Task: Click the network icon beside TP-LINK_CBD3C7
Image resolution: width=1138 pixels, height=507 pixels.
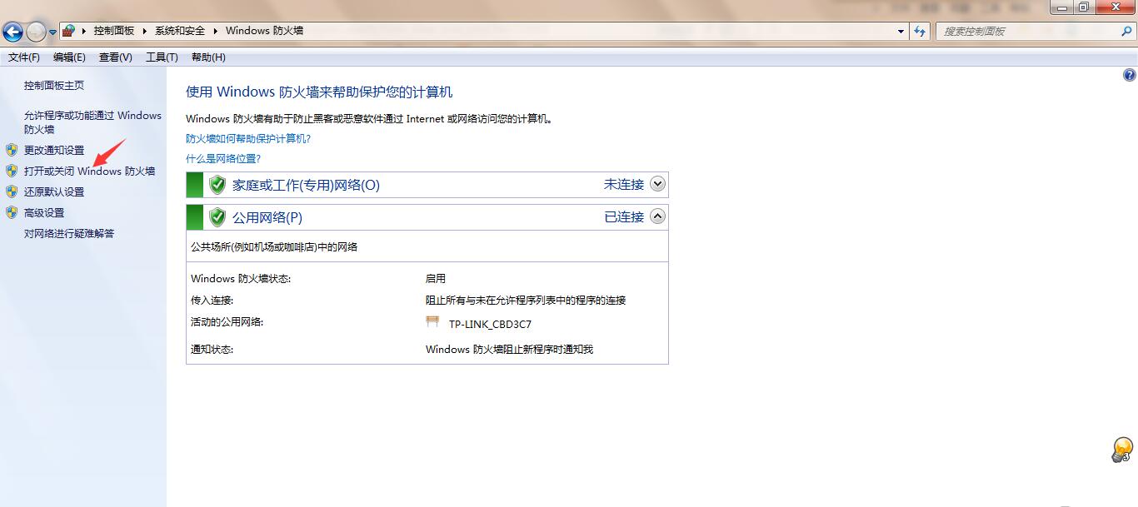Action: [x=432, y=323]
